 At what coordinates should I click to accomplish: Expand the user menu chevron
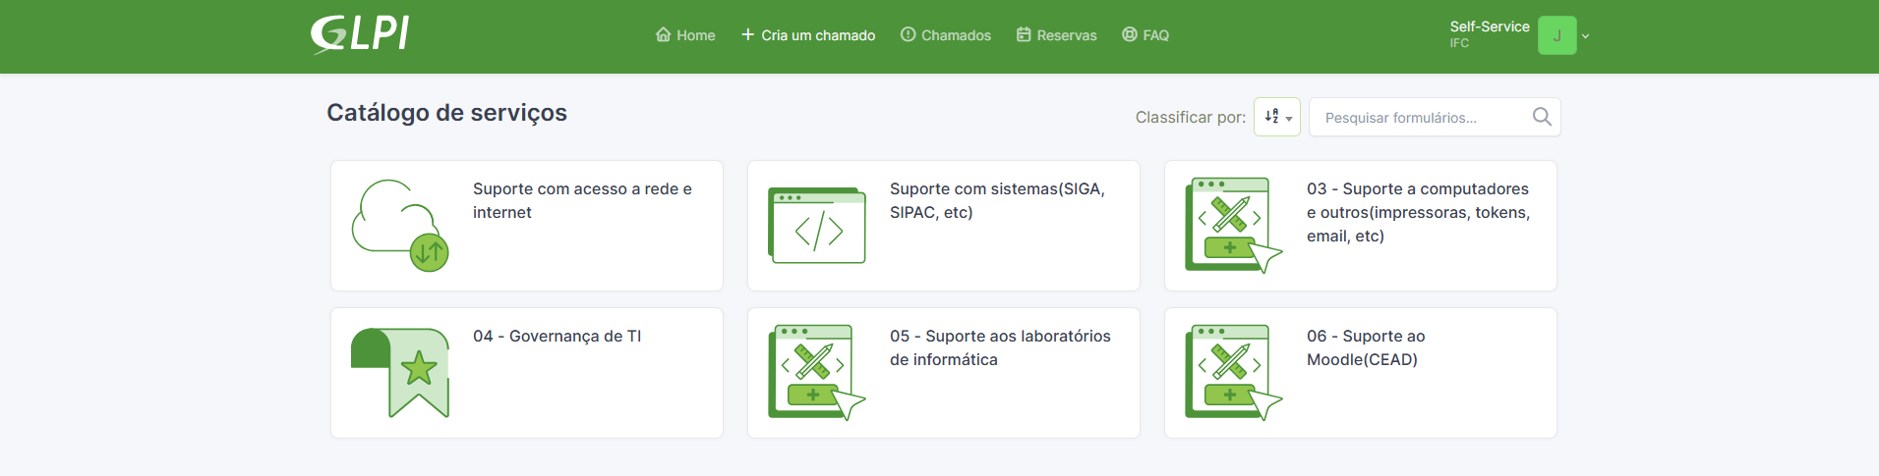1585,36
